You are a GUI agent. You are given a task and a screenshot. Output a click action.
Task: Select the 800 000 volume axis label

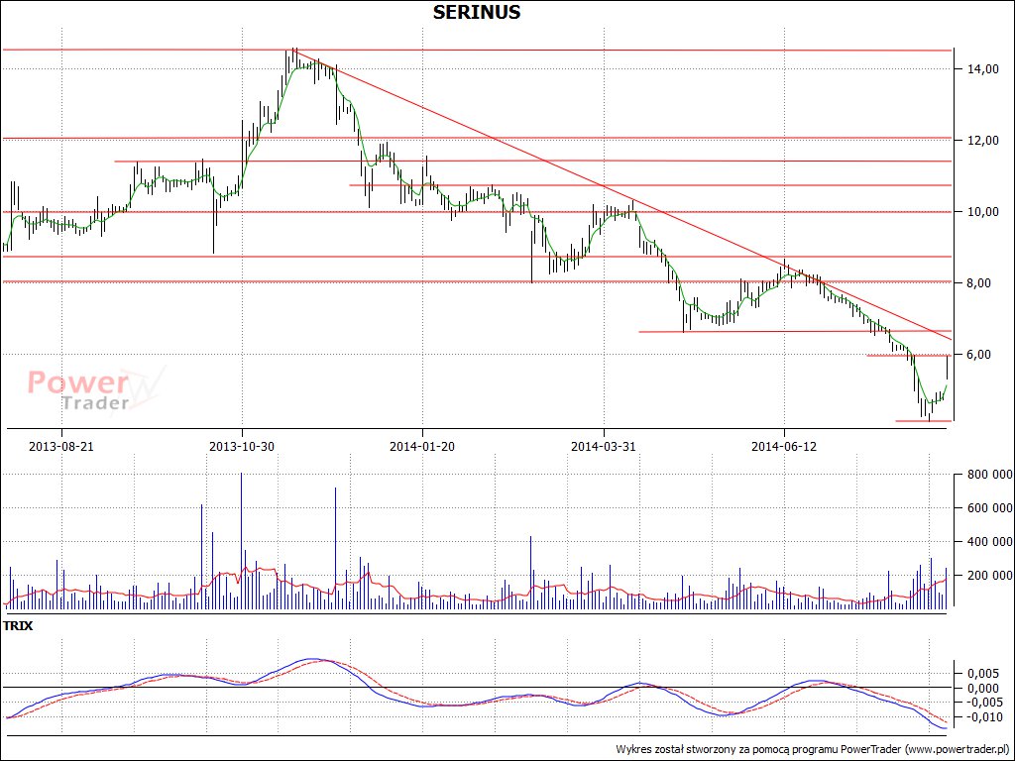(x=988, y=475)
